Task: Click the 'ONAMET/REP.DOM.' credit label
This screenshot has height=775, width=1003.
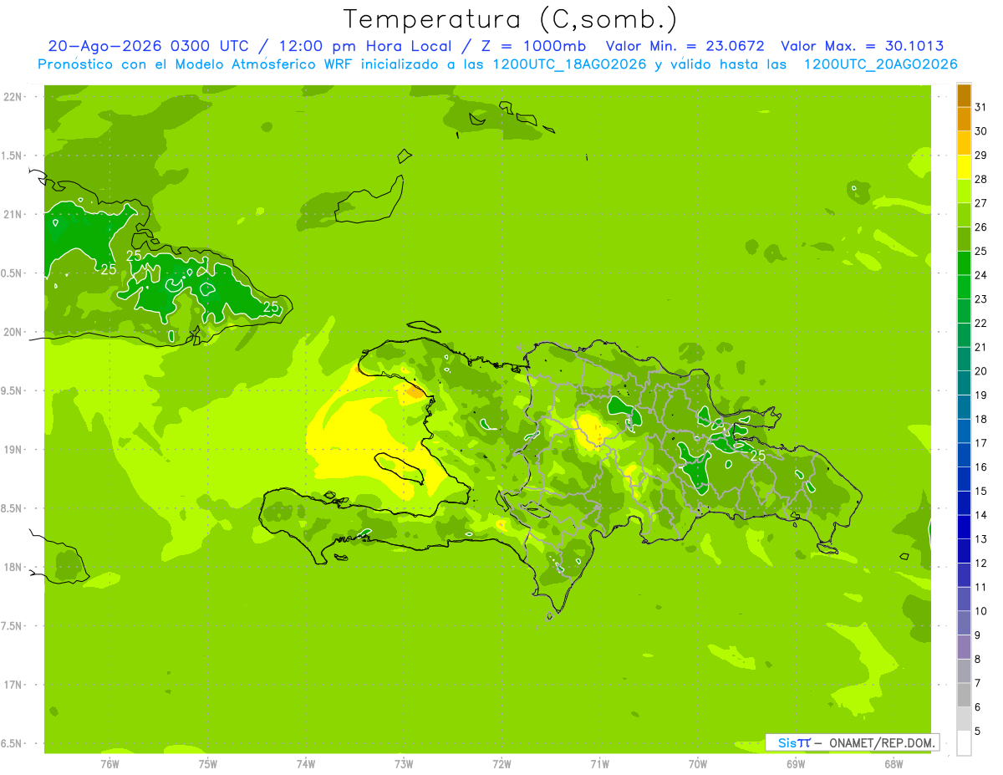Action: click(882, 742)
